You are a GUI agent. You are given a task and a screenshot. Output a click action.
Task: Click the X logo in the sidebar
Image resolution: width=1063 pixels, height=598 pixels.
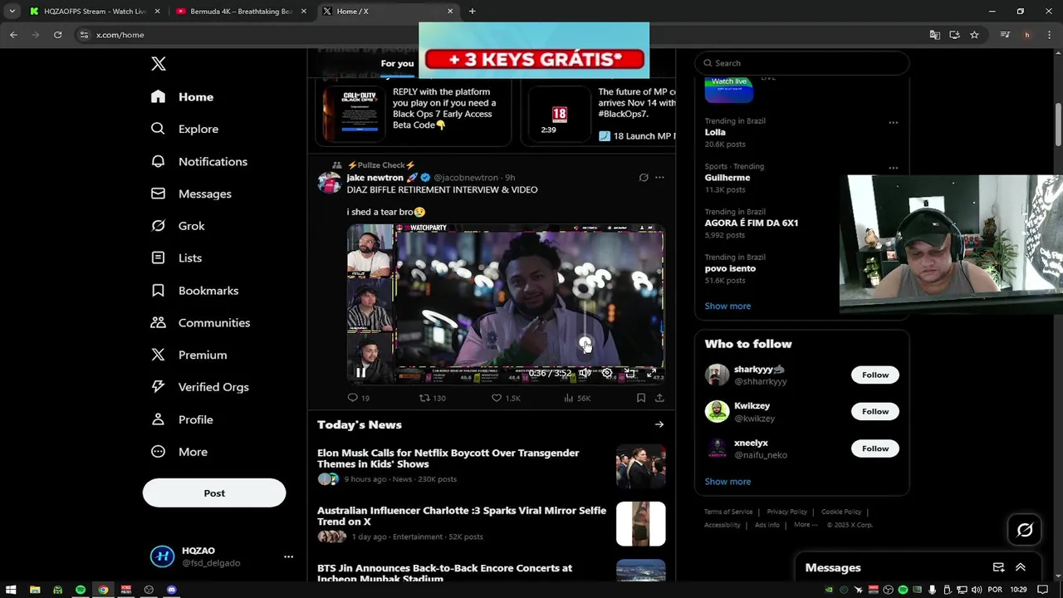[x=159, y=64]
